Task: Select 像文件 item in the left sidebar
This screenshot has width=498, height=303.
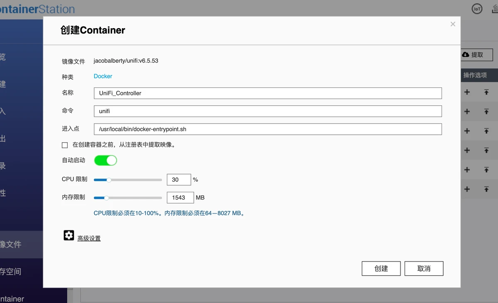Action: click(x=21, y=245)
